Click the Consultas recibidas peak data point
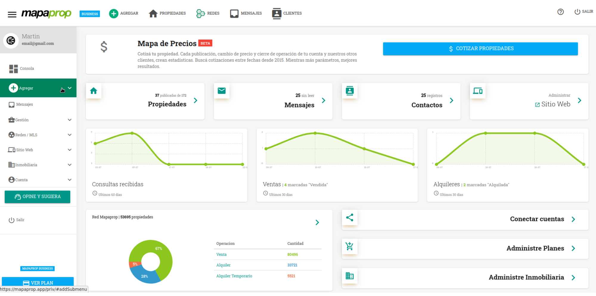The image size is (596, 296). pyautogui.click(x=132, y=133)
